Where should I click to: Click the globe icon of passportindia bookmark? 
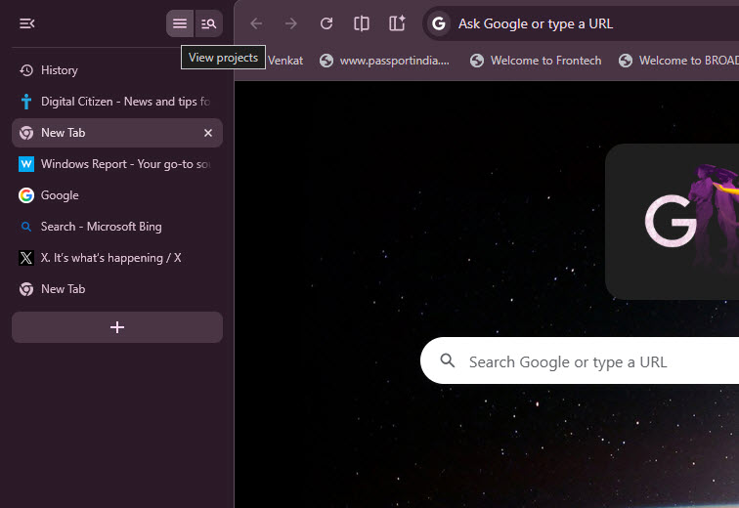coord(326,61)
